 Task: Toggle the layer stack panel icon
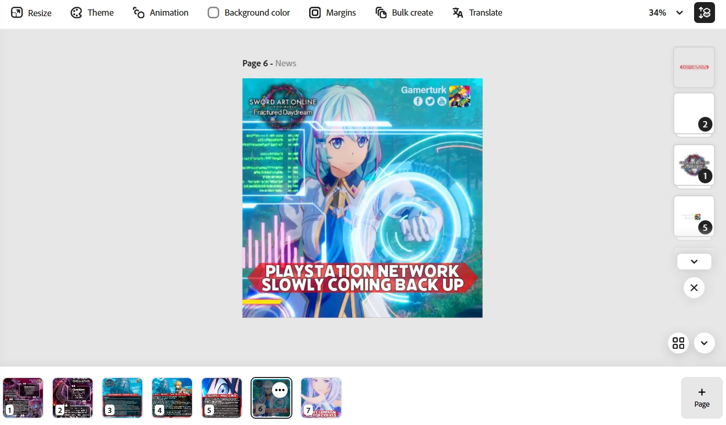[x=705, y=13]
